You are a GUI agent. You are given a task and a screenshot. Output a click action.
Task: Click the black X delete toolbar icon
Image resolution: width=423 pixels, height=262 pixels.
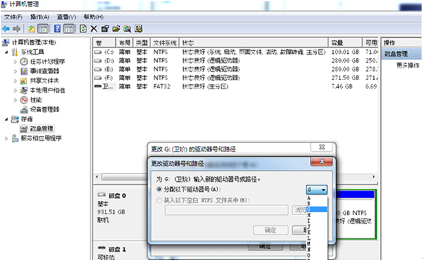pyautogui.click(x=94, y=28)
